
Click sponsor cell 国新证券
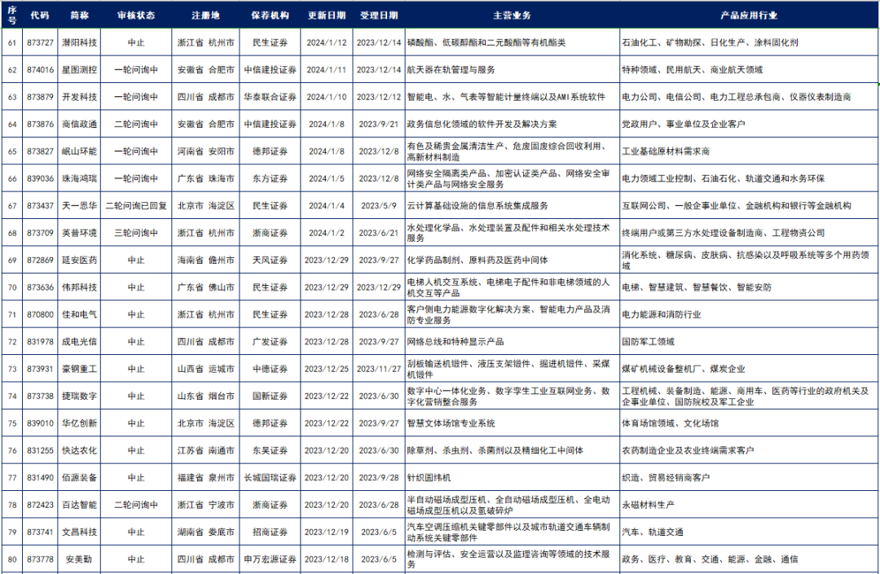(270, 396)
